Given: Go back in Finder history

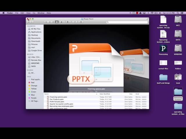Looking at the screenshot, I should click(28, 22).
